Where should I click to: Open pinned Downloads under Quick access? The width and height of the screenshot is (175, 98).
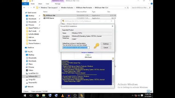[32, 19]
